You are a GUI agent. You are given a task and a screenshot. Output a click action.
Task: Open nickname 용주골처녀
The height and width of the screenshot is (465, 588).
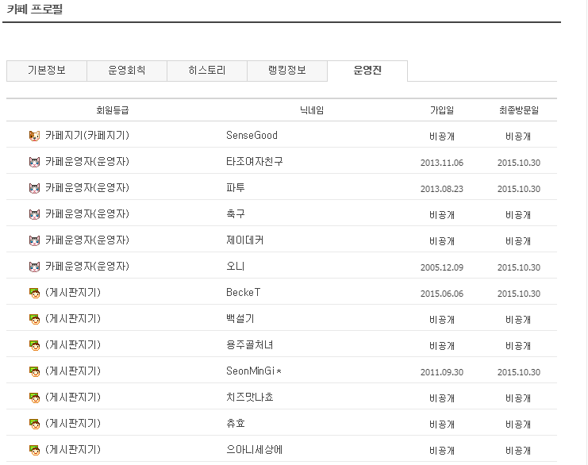250,345
